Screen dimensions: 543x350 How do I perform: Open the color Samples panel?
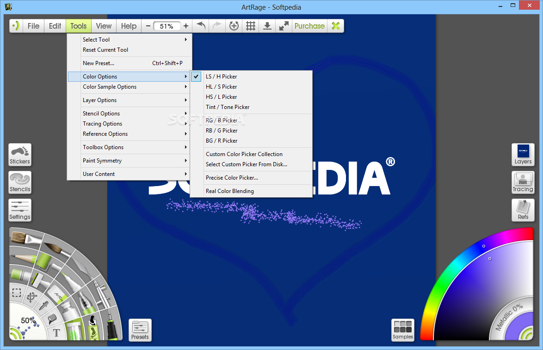pyautogui.click(x=403, y=330)
